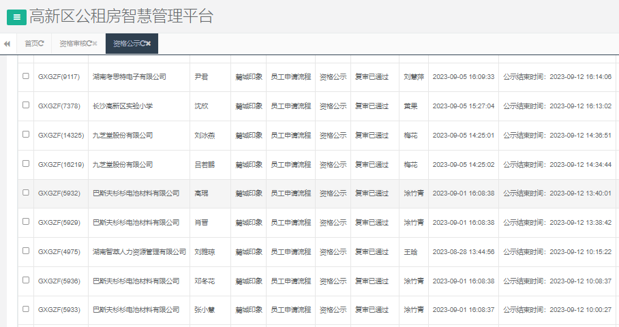The image size is (619, 327).
Task: Close the 资格审核 tab
Action: 95,44
